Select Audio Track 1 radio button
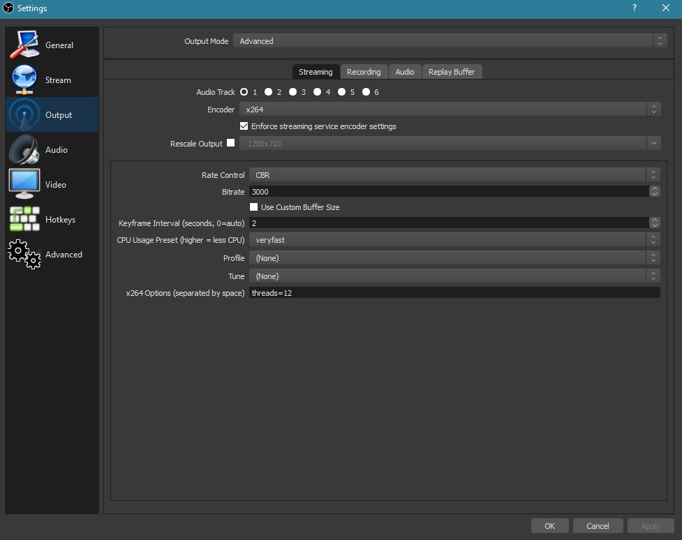Screen dimensions: 682x540 click(244, 91)
